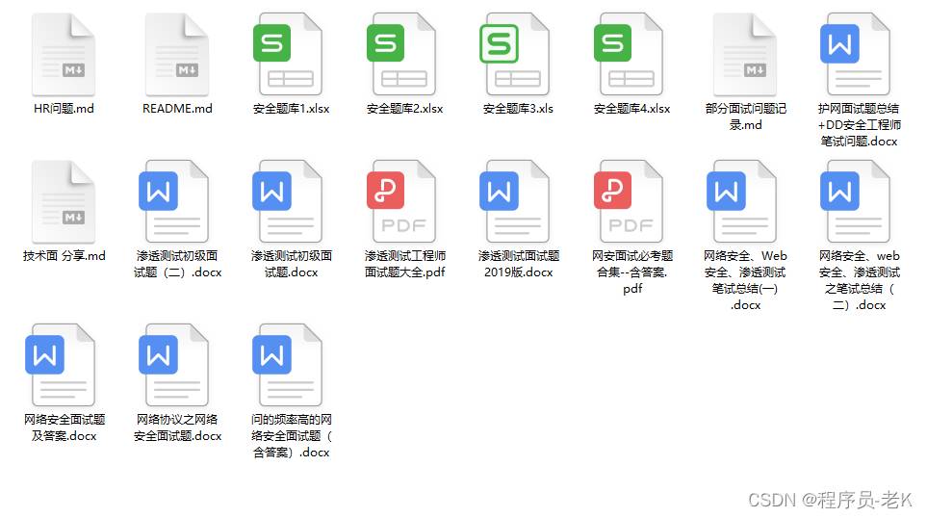The width and height of the screenshot is (927, 518).
Task: Click the label 网络安全、web安全、渗透测试之笔试总结（二）.docx
Action: 859,280
